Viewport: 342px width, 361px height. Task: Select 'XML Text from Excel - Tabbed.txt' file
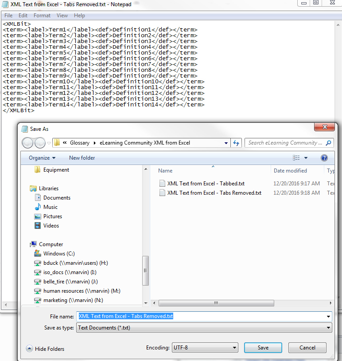pyautogui.click(x=206, y=184)
